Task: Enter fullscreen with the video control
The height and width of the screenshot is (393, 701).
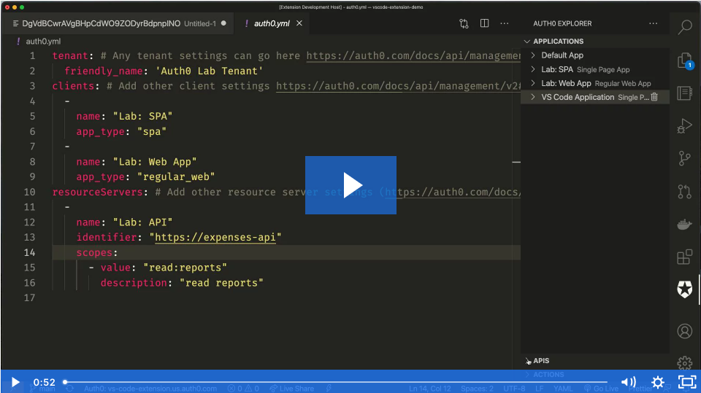Action: [687, 382]
